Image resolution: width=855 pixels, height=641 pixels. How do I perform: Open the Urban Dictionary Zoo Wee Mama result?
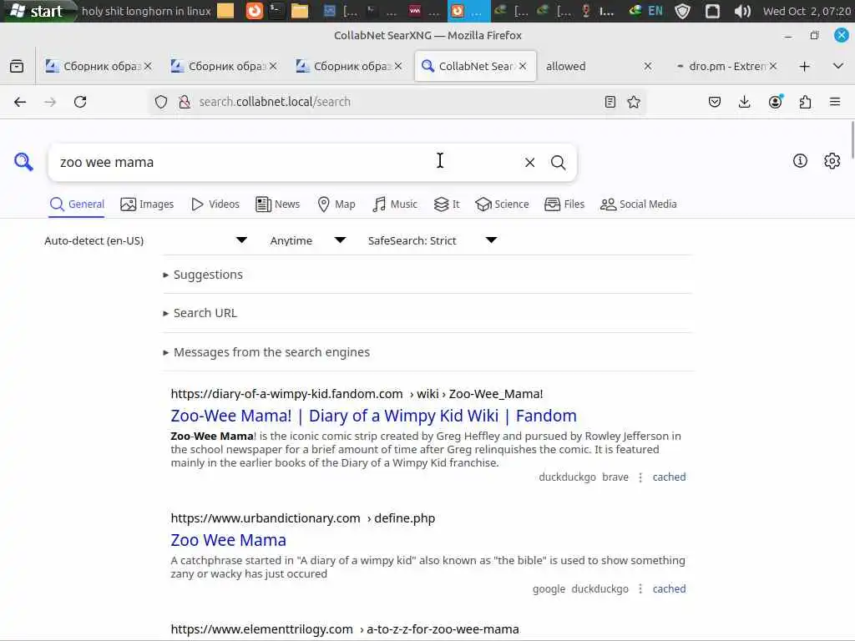pyautogui.click(x=229, y=540)
